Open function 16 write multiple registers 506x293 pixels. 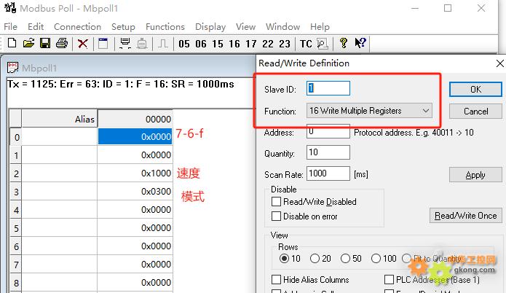coord(234,44)
